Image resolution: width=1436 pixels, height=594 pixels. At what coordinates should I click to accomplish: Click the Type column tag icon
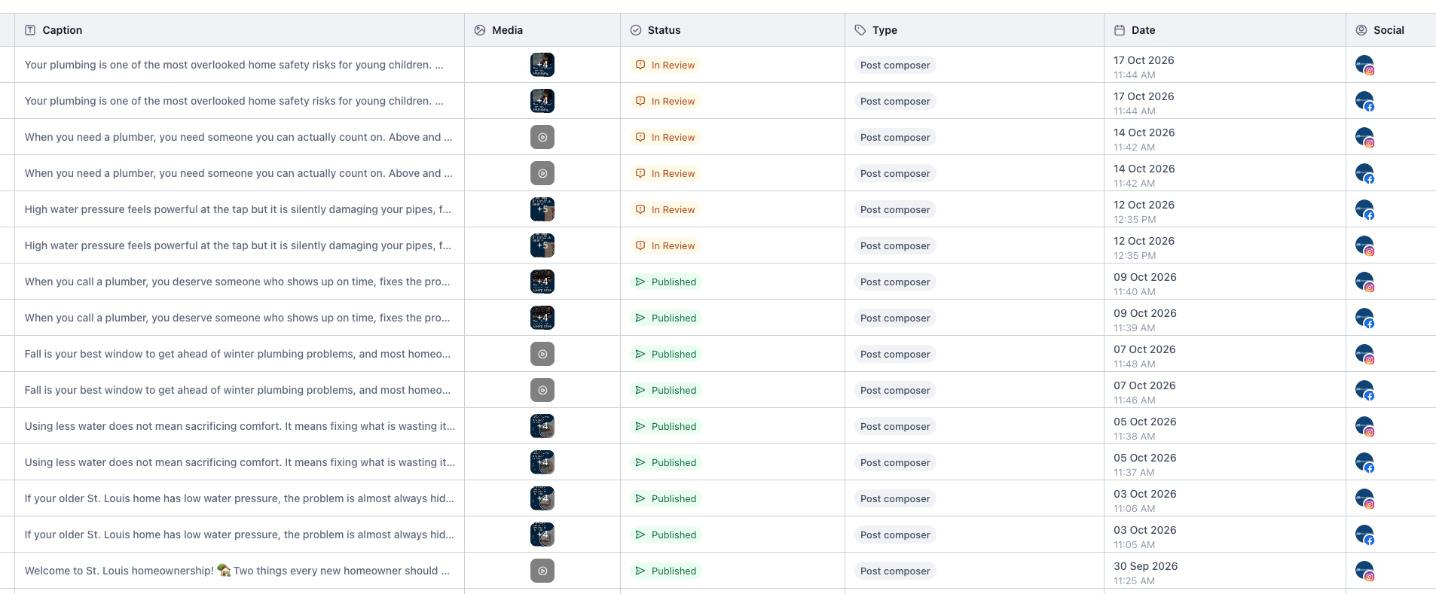pyautogui.click(x=860, y=30)
